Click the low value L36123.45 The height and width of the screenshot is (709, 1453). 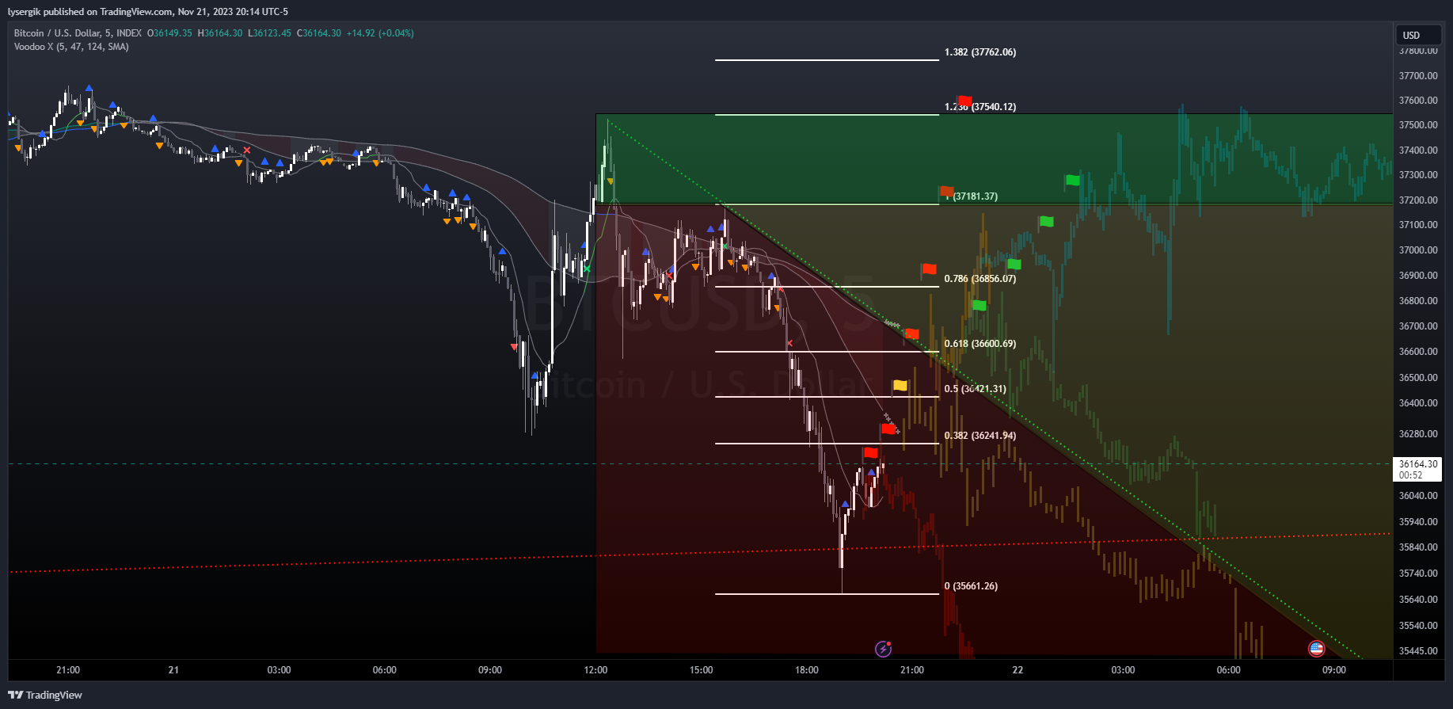click(x=269, y=33)
